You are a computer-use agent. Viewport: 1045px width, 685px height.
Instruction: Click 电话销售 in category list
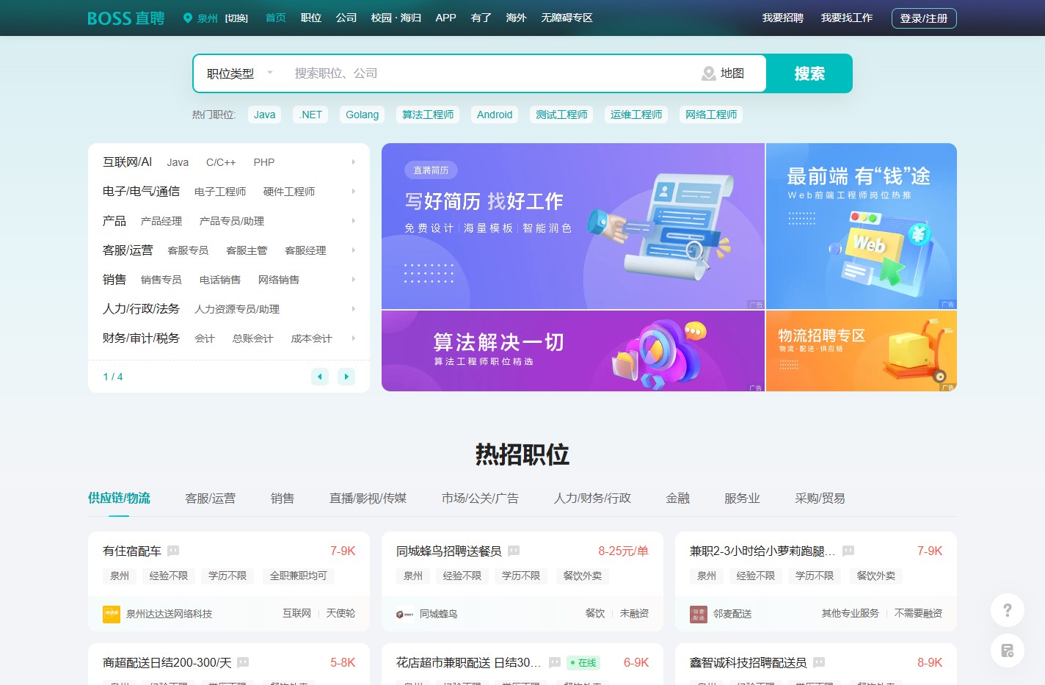click(x=220, y=280)
